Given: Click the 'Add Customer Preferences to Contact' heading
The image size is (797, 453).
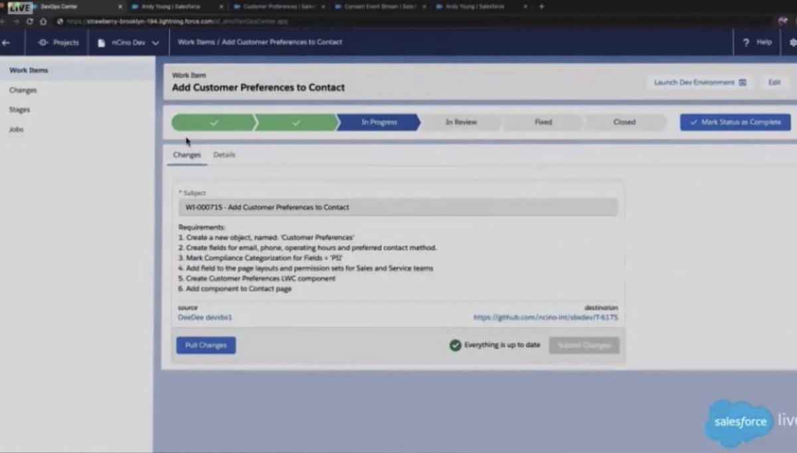Looking at the screenshot, I should 258,88.
